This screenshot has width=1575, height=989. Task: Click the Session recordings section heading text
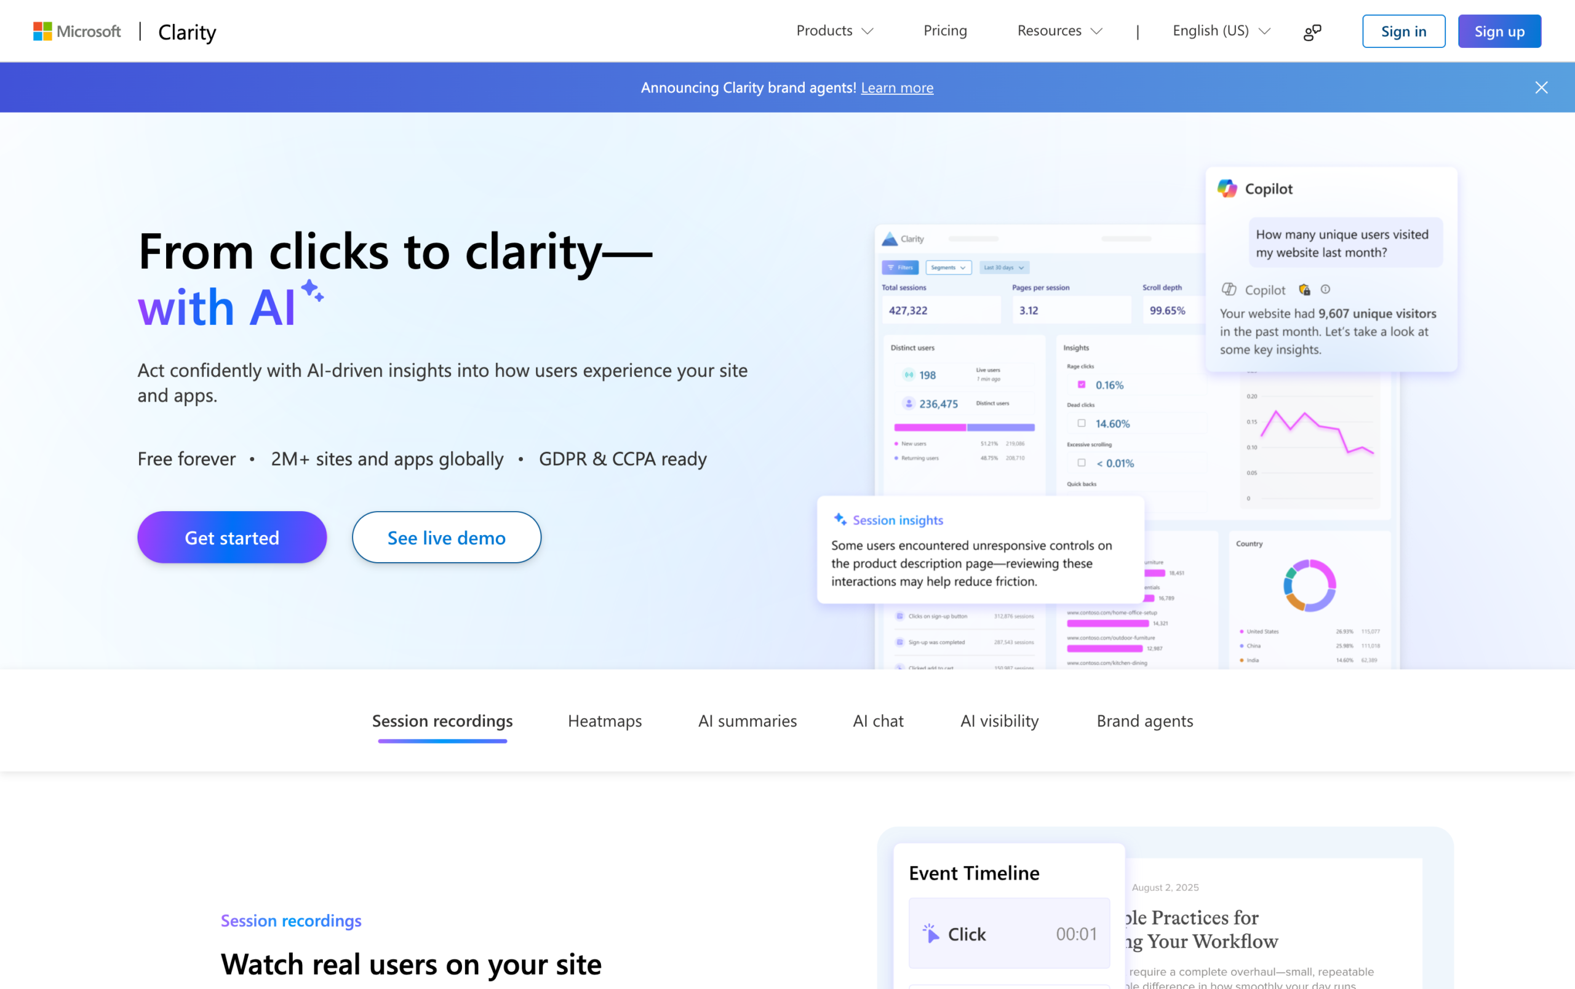point(291,920)
